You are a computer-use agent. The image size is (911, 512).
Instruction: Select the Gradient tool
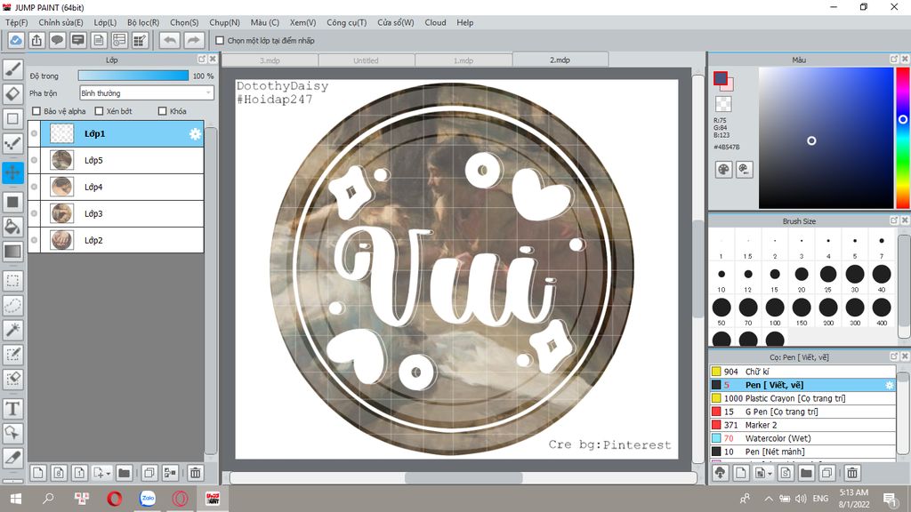click(x=12, y=252)
